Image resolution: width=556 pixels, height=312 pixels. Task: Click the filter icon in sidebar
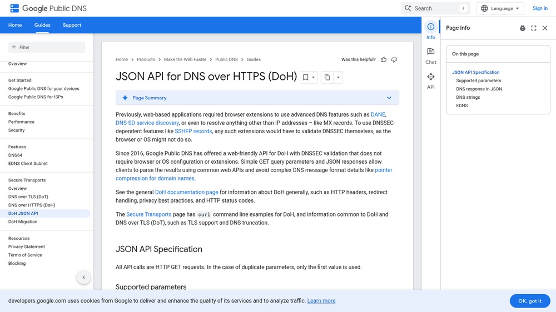click(14, 47)
